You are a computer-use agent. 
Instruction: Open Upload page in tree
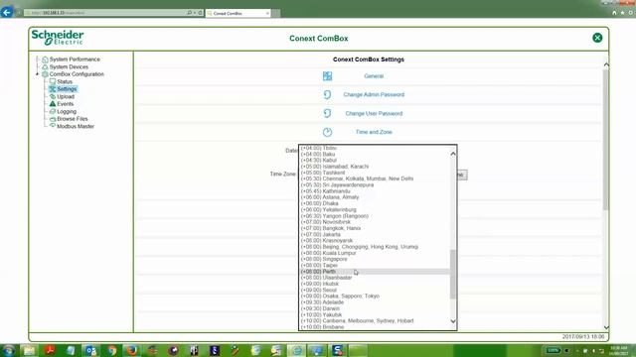tap(66, 97)
